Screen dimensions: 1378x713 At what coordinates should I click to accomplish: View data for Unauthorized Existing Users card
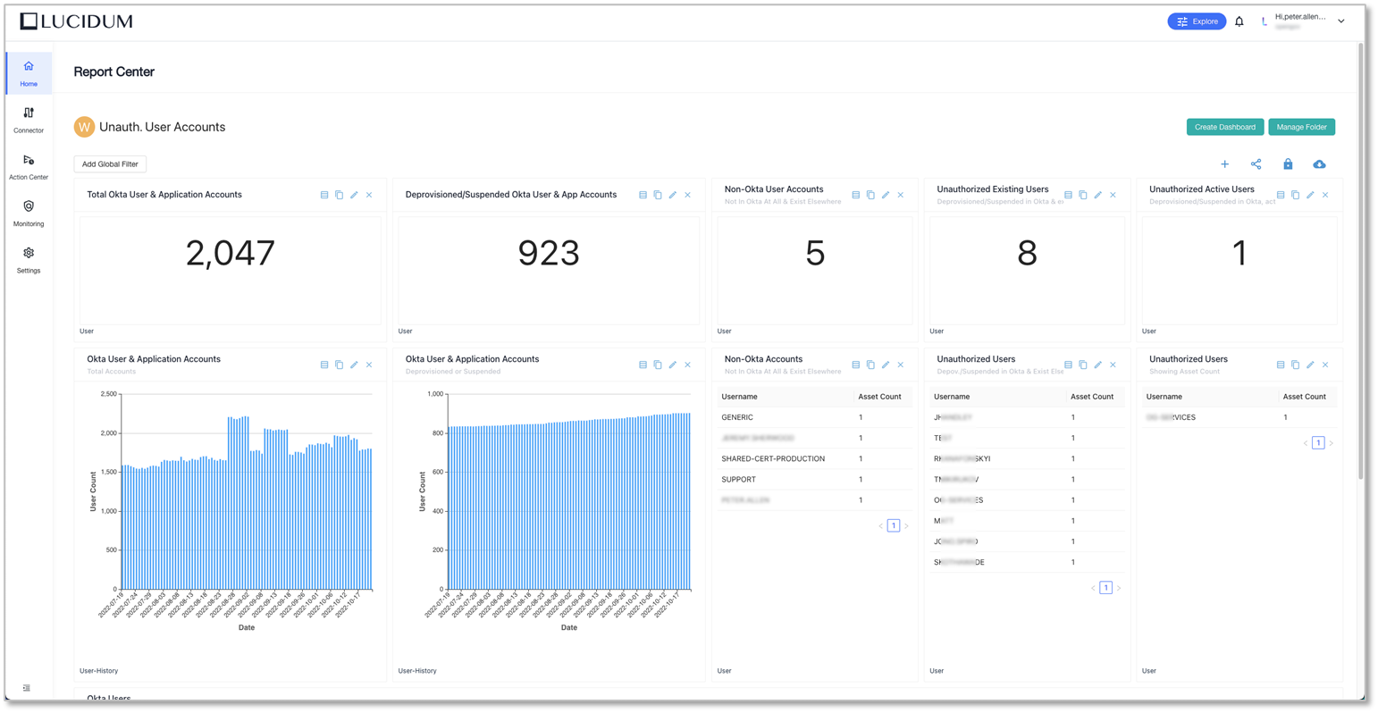pos(1068,195)
